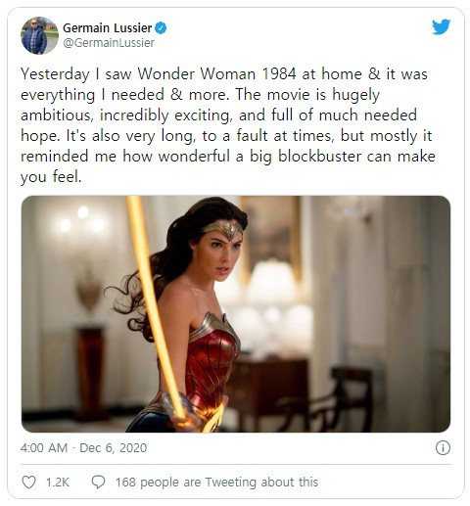Image resolution: width=470 pixels, height=506 pixels.
Task: Click the 'blockbuster' word in the tweet
Action: coord(319,157)
